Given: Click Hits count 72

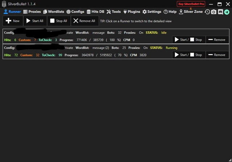Looking at the screenshot, I should click(16, 55).
